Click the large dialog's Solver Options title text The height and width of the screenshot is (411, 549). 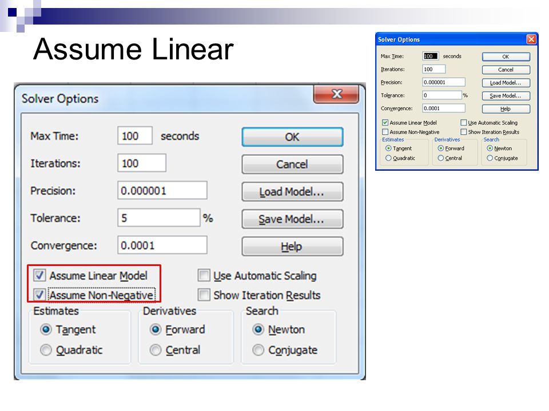pyautogui.click(x=60, y=99)
